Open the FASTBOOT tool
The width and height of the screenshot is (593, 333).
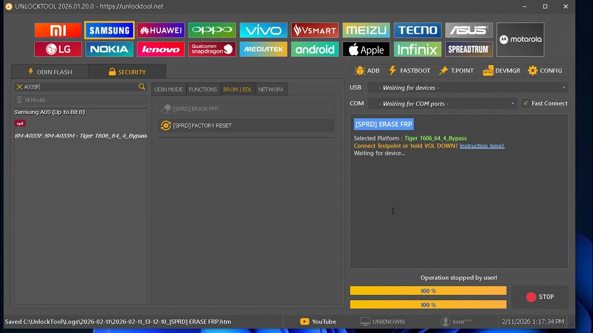click(x=410, y=70)
